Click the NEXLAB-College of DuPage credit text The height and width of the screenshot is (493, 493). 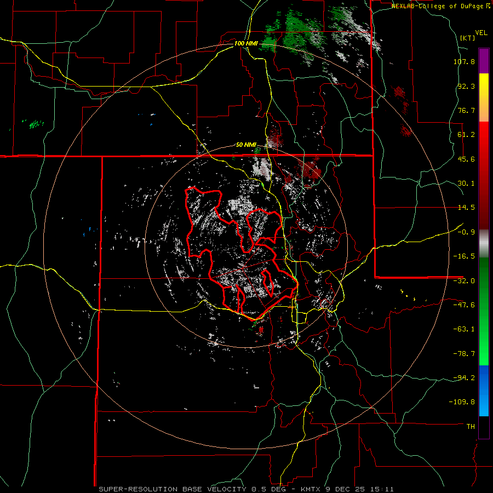pos(440,6)
